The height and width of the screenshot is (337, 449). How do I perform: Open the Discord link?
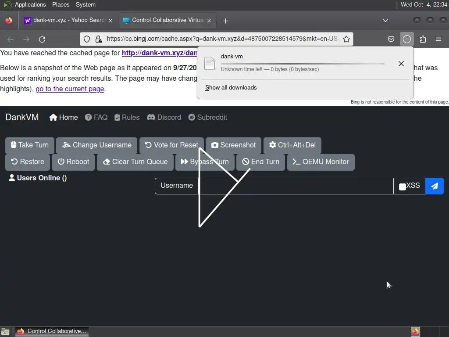[x=164, y=118]
